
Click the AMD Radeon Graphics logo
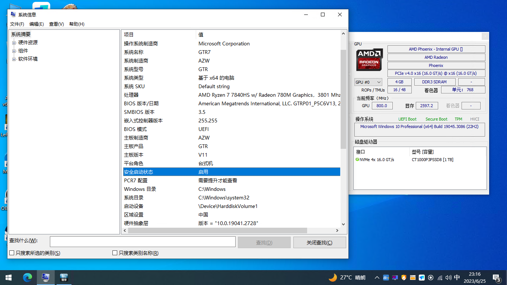click(x=369, y=60)
